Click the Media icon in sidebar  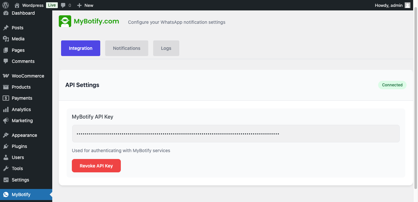(x=6, y=39)
